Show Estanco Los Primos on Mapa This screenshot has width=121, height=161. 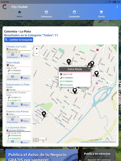(25, 121)
